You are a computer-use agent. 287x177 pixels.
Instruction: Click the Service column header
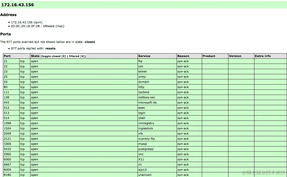pyautogui.click(x=157, y=56)
